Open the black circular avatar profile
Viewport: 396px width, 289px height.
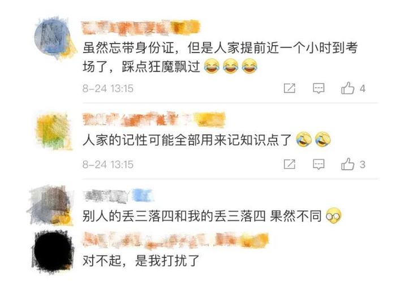pyautogui.click(x=53, y=252)
